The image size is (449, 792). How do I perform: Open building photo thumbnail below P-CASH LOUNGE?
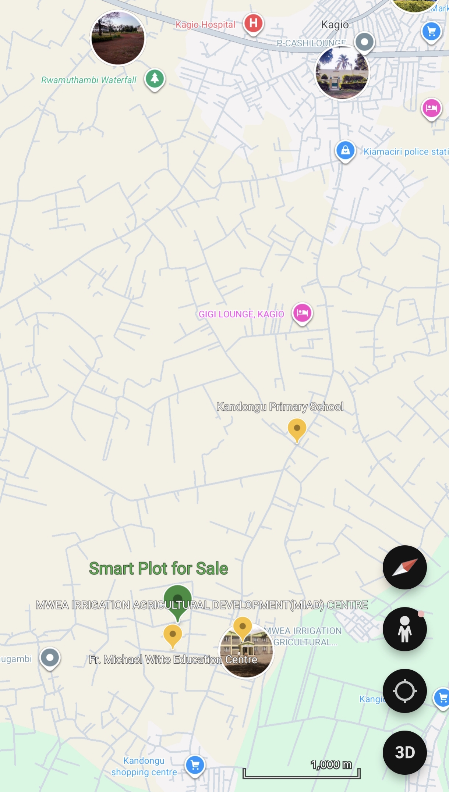tap(342, 72)
